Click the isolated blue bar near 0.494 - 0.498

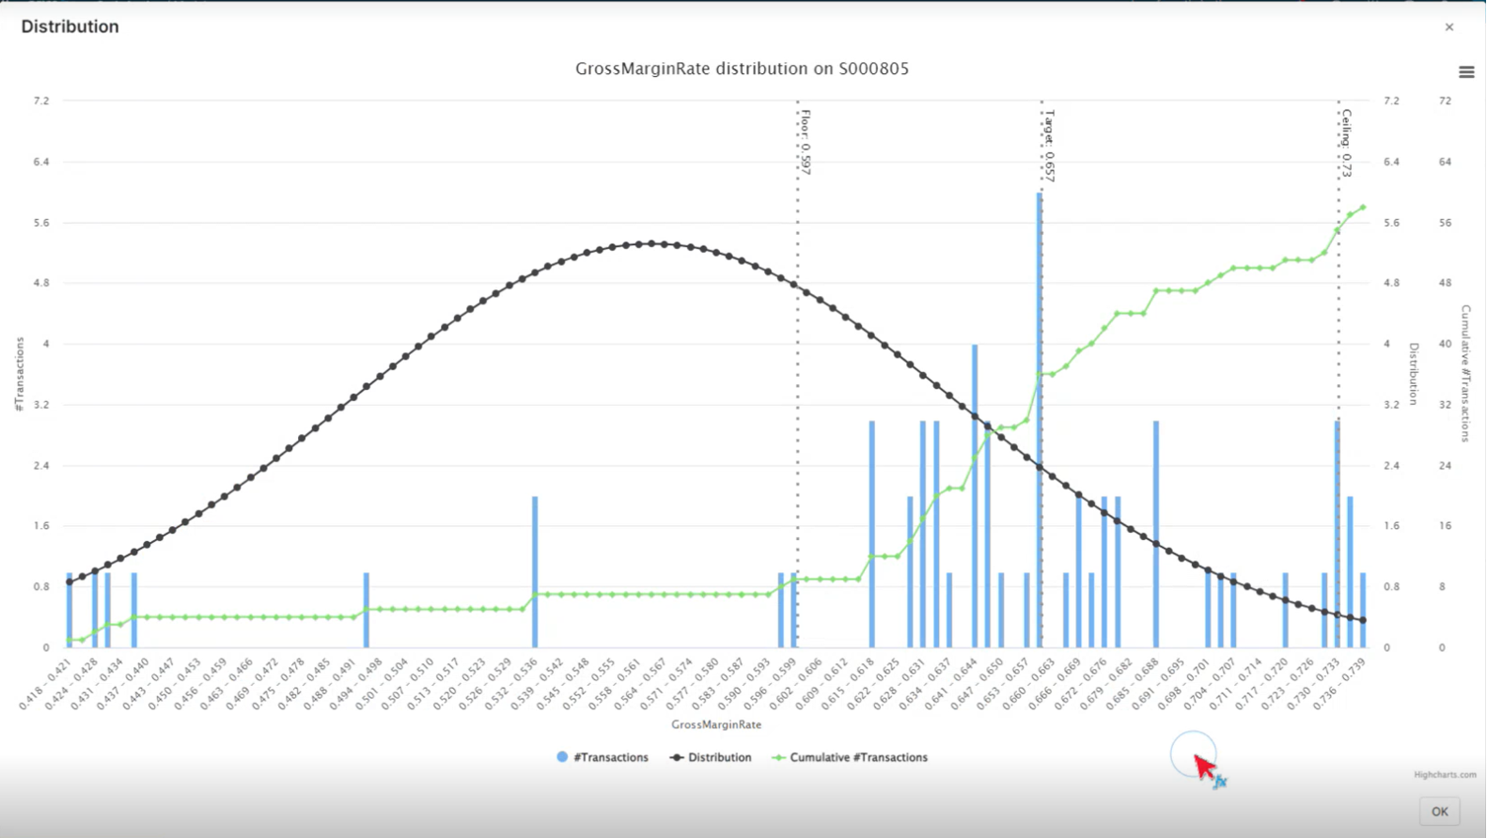click(367, 611)
